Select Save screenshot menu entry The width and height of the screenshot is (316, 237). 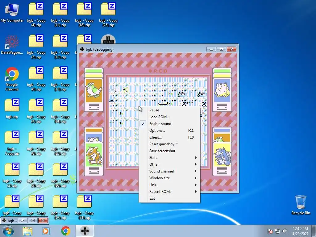click(x=169, y=151)
